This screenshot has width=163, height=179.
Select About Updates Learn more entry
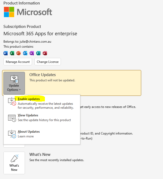[42, 134]
